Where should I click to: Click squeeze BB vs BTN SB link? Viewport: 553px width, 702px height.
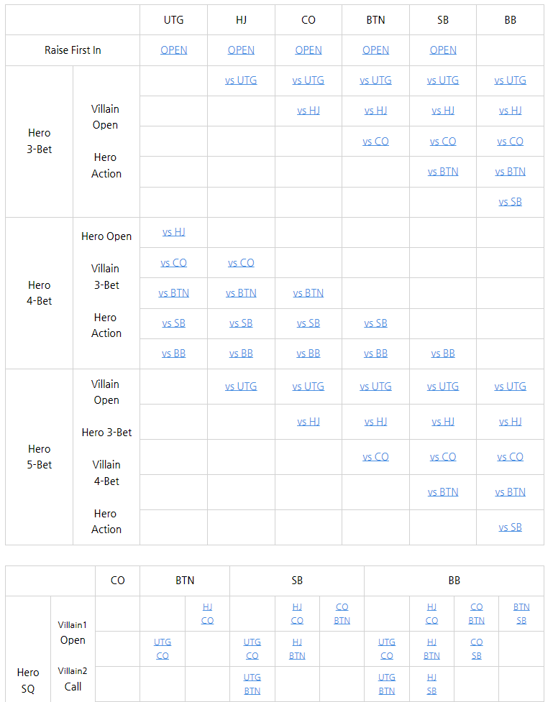(521, 614)
